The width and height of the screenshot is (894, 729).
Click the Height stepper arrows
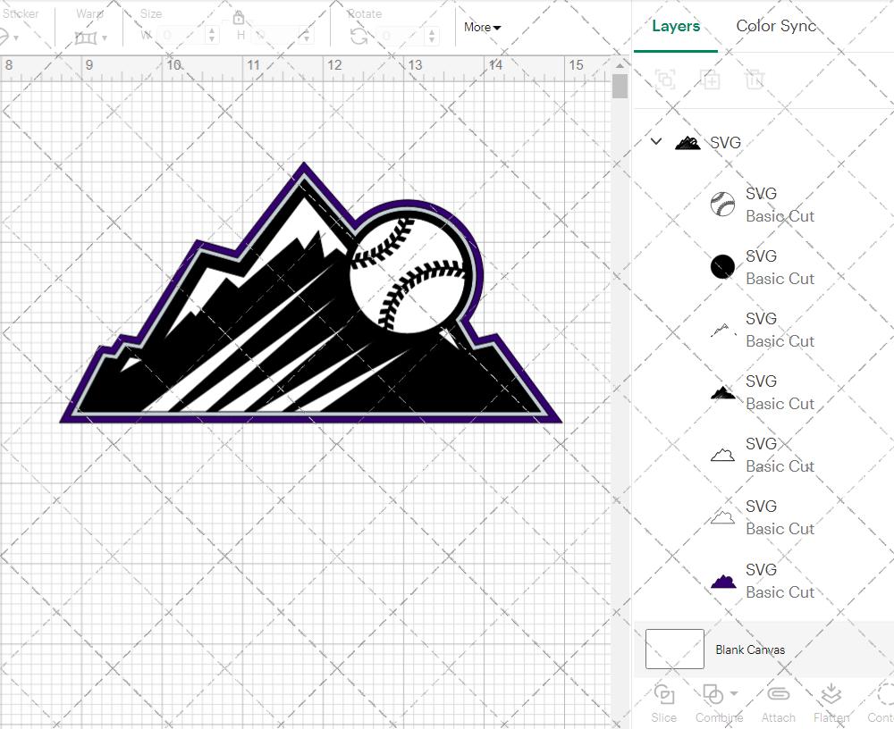point(307,36)
